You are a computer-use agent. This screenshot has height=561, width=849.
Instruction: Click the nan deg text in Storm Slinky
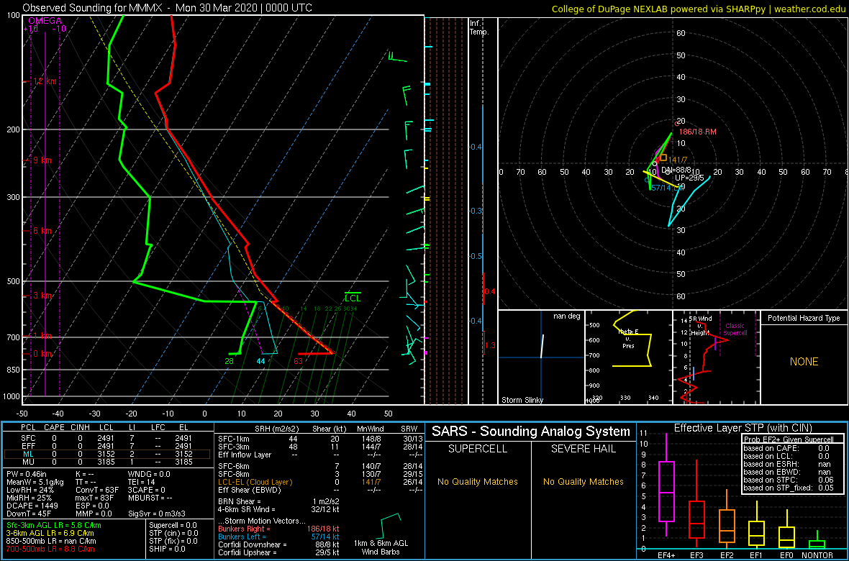(566, 316)
